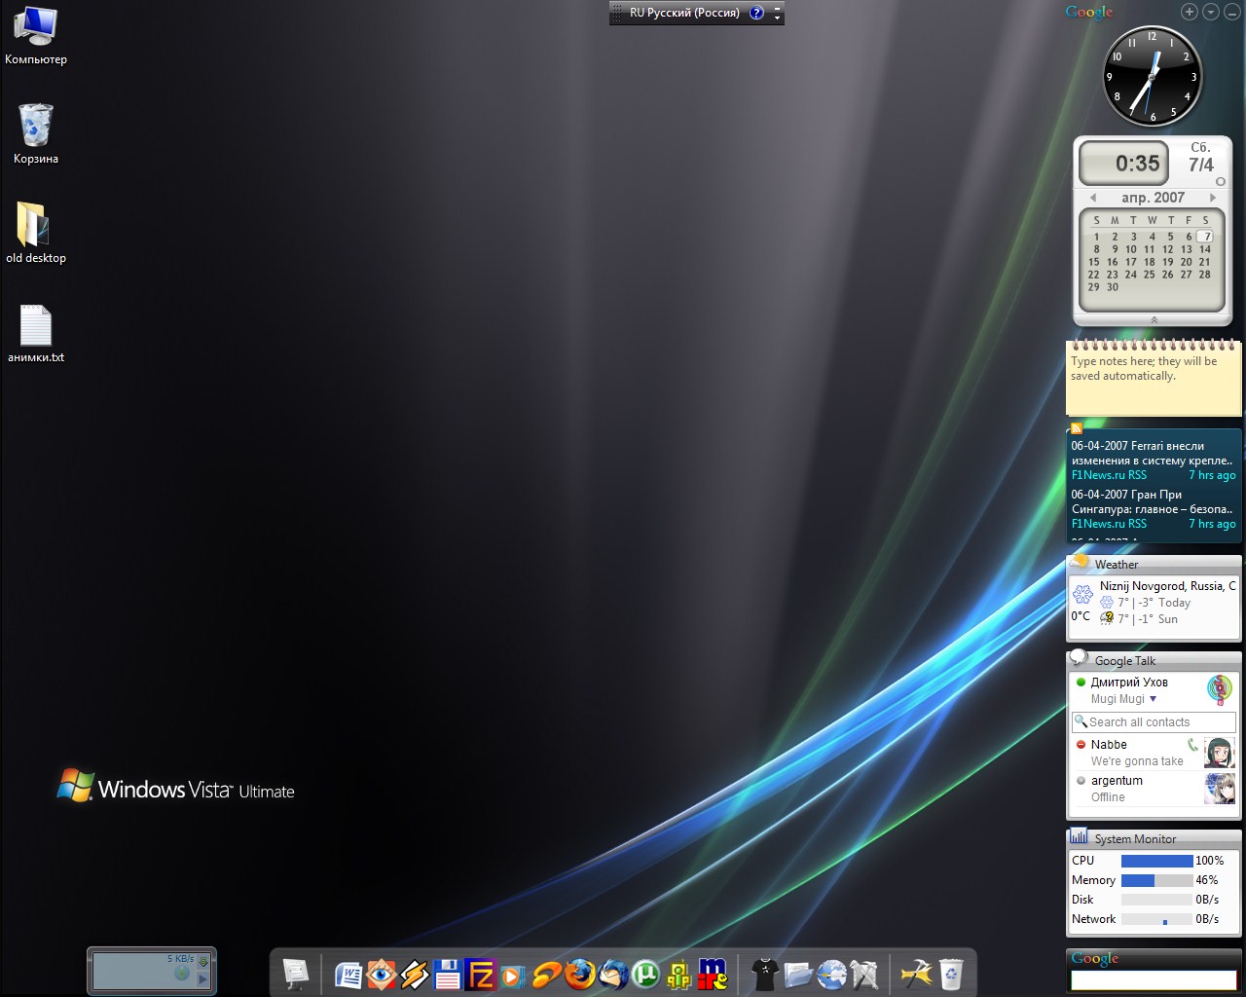Click the RSS feed icon above news
This screenshot has height=997, width=1246.
pyautogui.click(x=1077, y=428)
